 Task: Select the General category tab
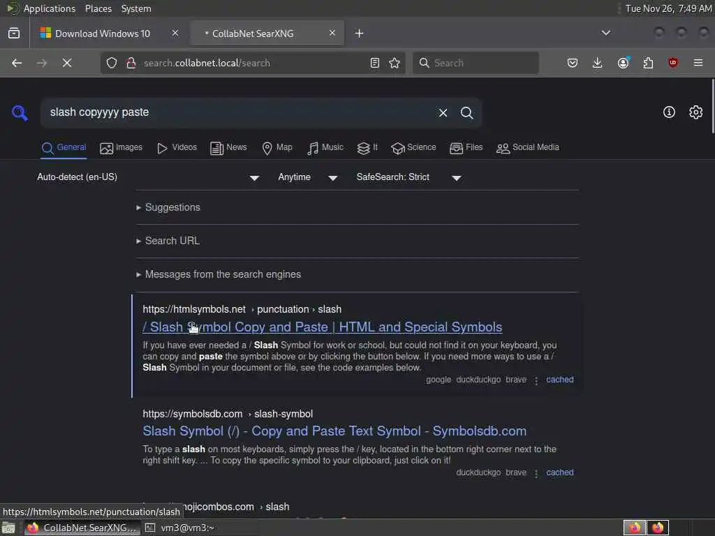[x=64, y=148]
